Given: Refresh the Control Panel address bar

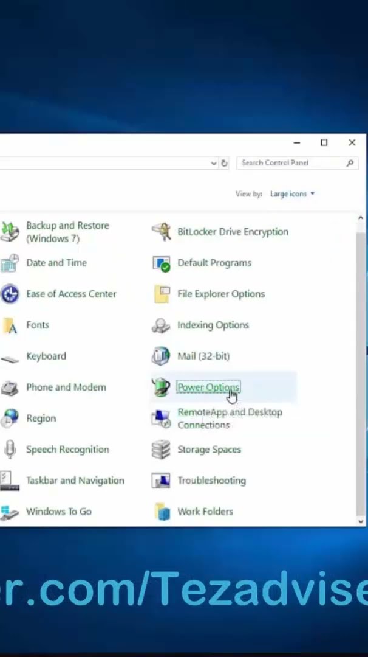Looking at the screenshot, I should tap(225, 163).
